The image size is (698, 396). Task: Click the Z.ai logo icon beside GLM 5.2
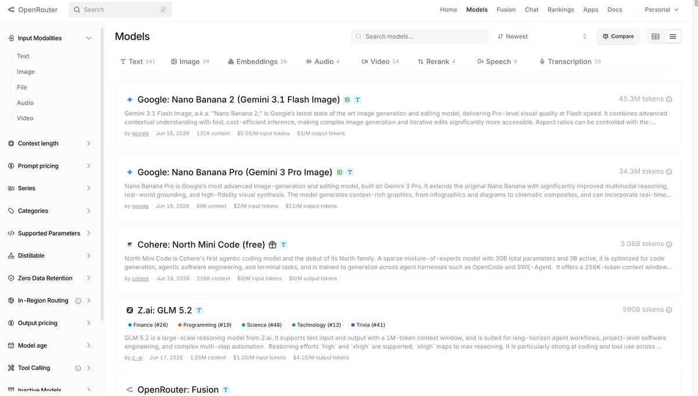[x=130, y=311]
